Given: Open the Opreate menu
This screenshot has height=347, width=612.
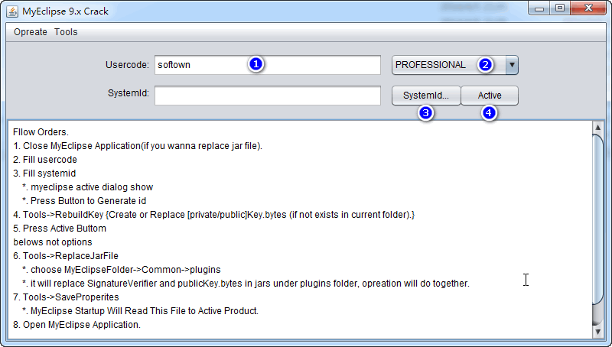Looking at the screenshot, I should [x=31, y=32].
